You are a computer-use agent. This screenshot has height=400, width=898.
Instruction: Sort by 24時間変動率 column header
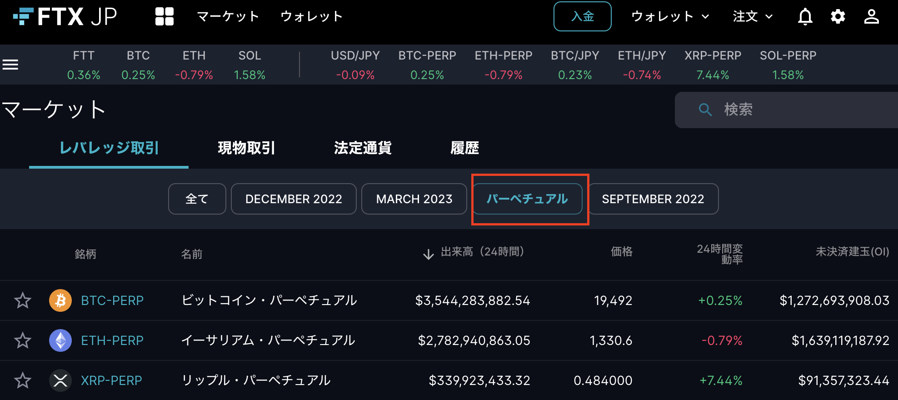(x=720, y=254)
